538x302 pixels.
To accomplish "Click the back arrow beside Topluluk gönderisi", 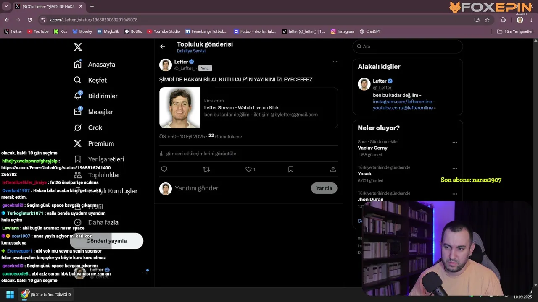I will click(163, 47).
